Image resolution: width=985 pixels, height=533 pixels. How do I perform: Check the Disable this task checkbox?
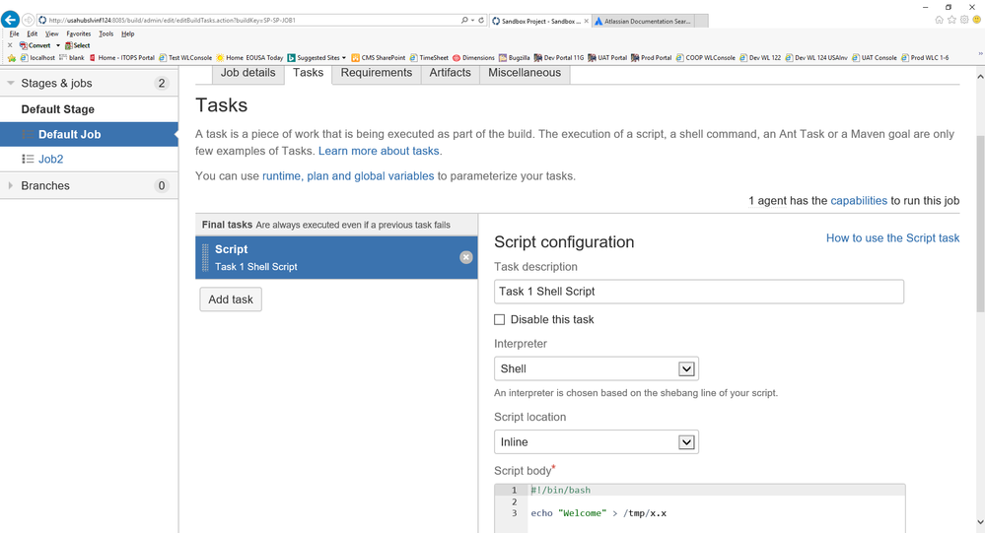pyautogui.click(x=500, y=319)
